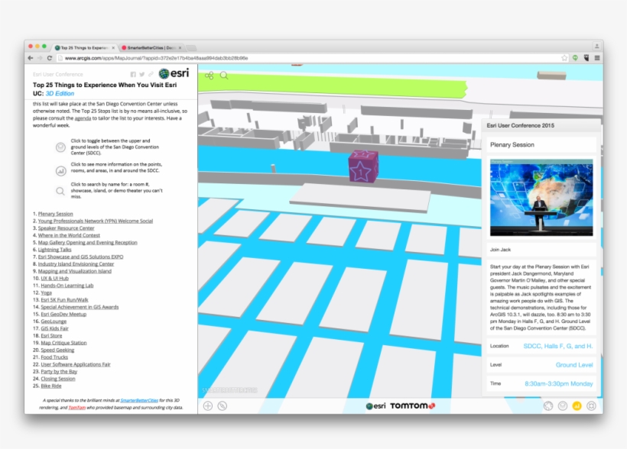Toggle SDCC level with bottom-right icon

click(563, 406)
